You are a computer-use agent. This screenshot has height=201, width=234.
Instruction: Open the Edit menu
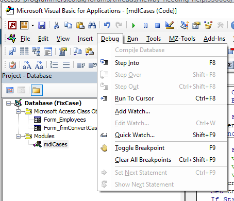43,39
